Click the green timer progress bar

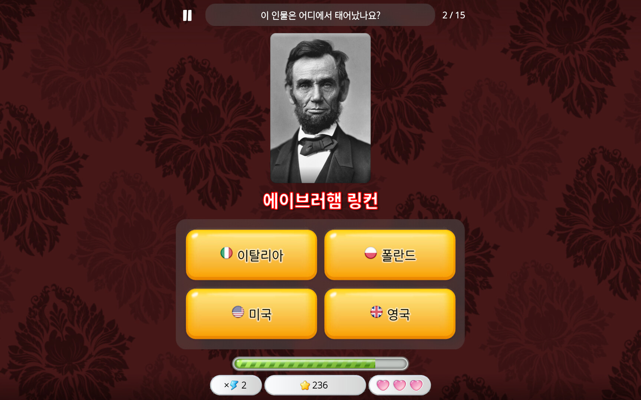320,364
